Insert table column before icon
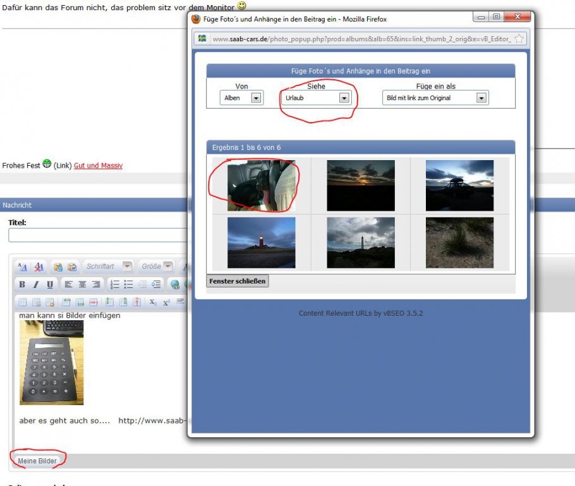Image resolution: width=575 pixels, height=486 pixels. pyautogui.click(x=109, y=302)
